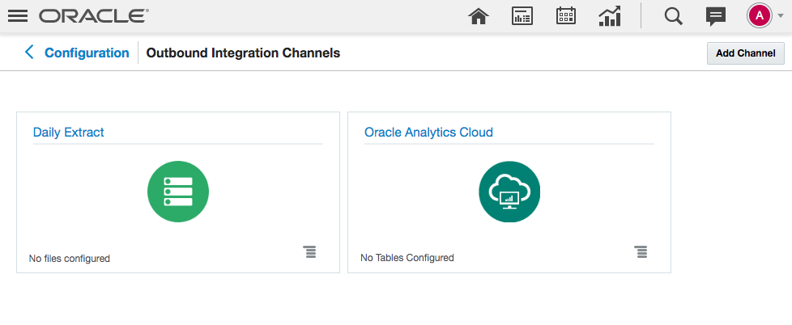Go to the Home icon
Viewport: 792px width, 325px height.
pyautogui.click(x=479, y=16)
